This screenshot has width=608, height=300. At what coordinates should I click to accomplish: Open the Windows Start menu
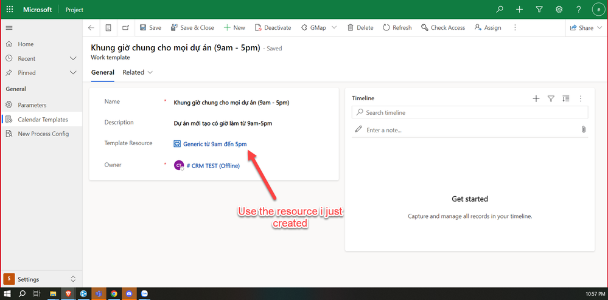pyautogui.click(x=7, y=294)
